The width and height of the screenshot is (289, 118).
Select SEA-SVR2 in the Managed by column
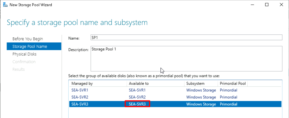pos(80,97)
